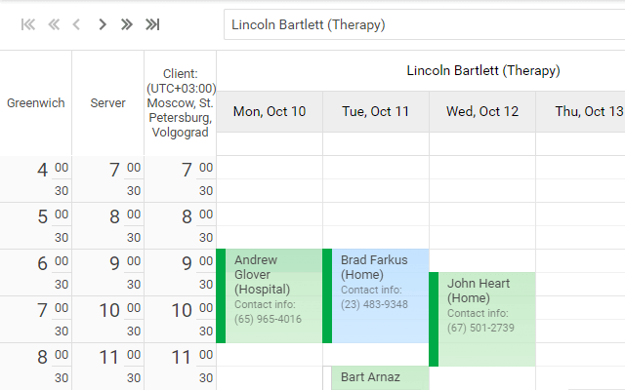Image resolution: width=625 pixels, height=390 pixels.
Task: Click the Lincoln Bartlett (Therapy) resource header
Action: coord(483,71)
